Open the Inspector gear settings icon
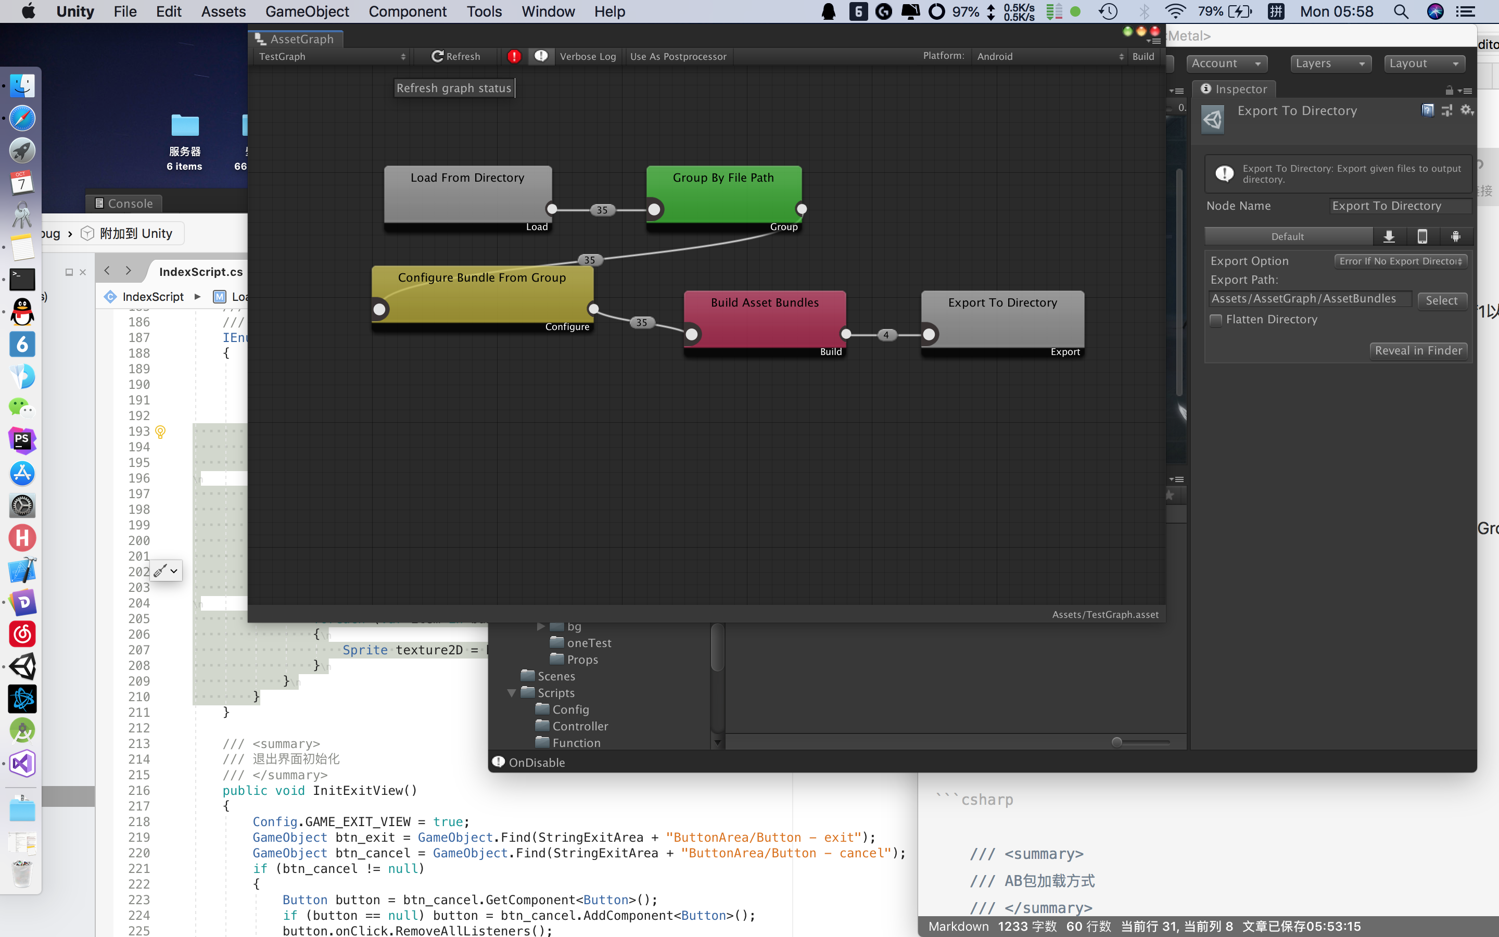This screenshot has height=937, width=1499. pyautogui.click(x=1466, y=110)
